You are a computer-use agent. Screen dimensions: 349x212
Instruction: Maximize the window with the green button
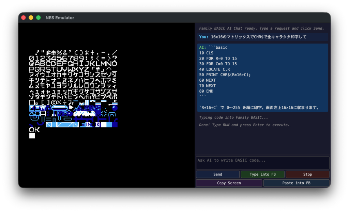pos(39,18)
